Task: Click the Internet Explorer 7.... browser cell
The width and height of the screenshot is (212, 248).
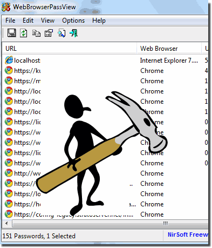Action: coord(169,61)
